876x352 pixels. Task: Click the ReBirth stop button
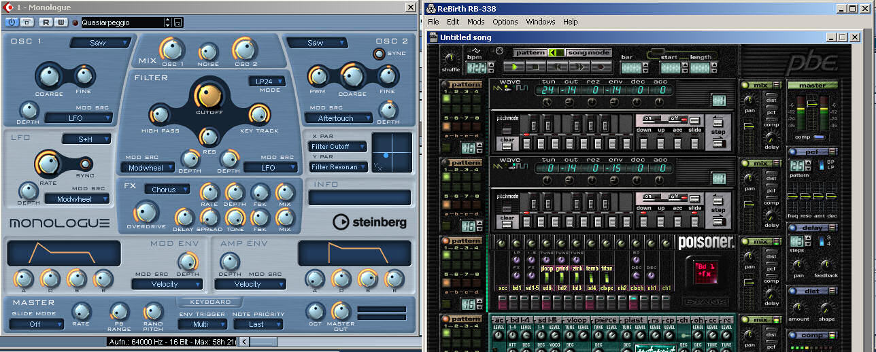pos(535,67)
